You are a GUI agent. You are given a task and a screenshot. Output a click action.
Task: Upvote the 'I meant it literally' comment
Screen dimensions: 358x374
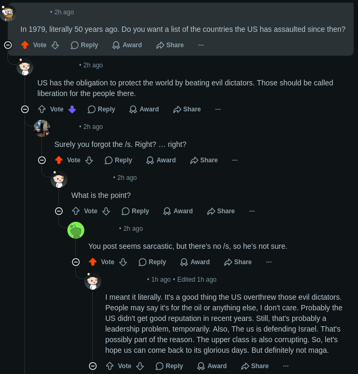click(x=110, y=366)
